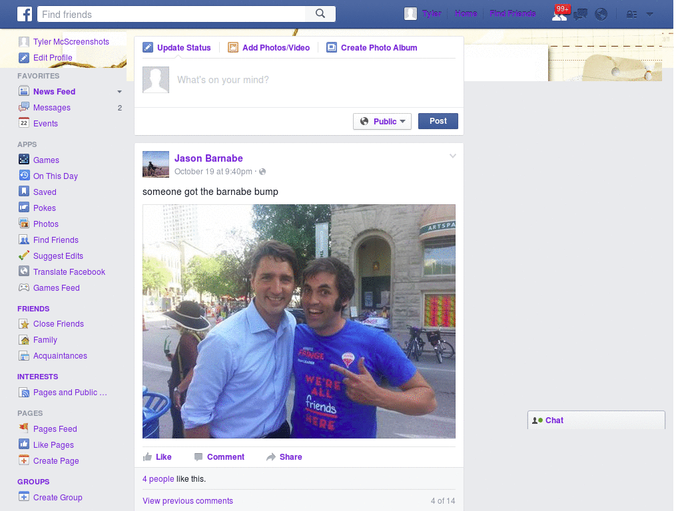Viewport: 682px width, 511px height.
Task: Click the search magnifier button
Action: [320, 14]
